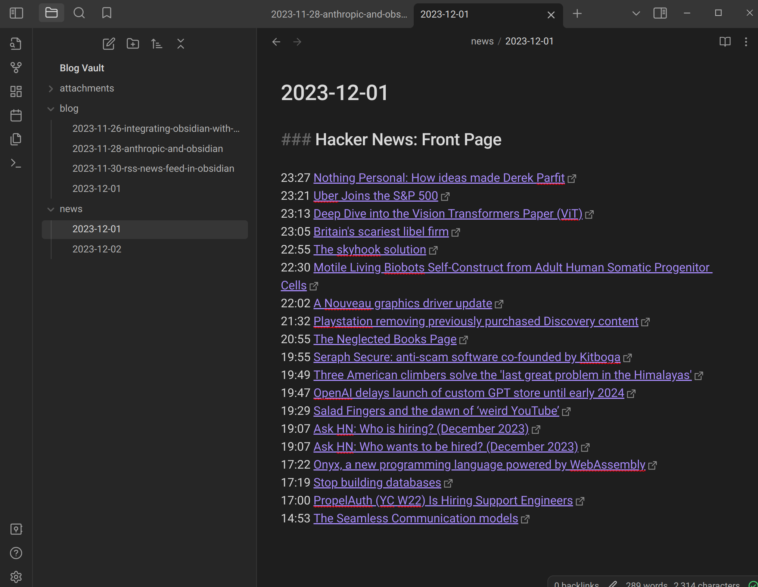Open Stop building databases link
758x587 pixels.
(377, 482)
